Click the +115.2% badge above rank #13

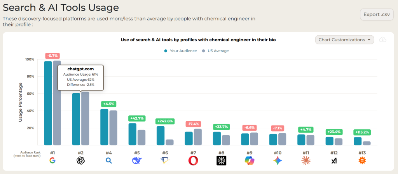click(x=362, y=132)
